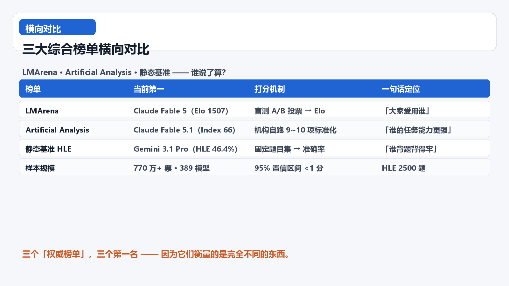Click cell 盲测 A/B 投票 → Elo

point(290,111)
